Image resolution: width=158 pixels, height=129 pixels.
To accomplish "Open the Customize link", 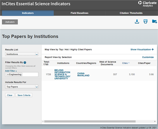I will coord(148,57).
